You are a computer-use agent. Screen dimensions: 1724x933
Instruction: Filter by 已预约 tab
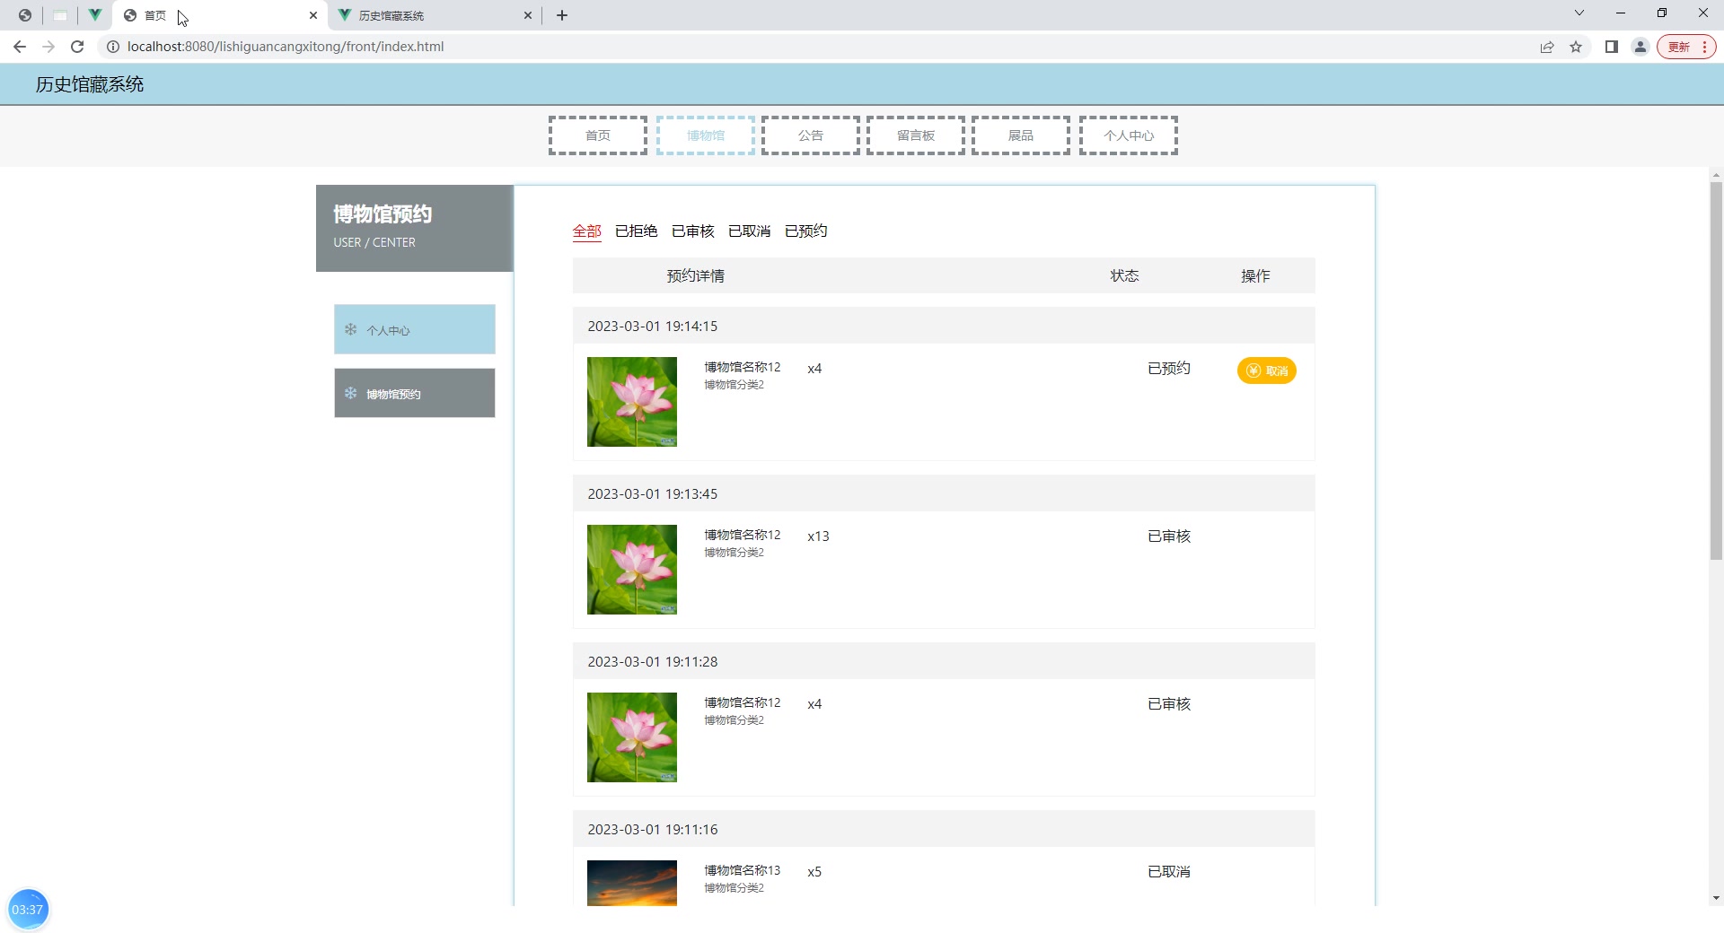pyautogui.click(x=806, y=231)
